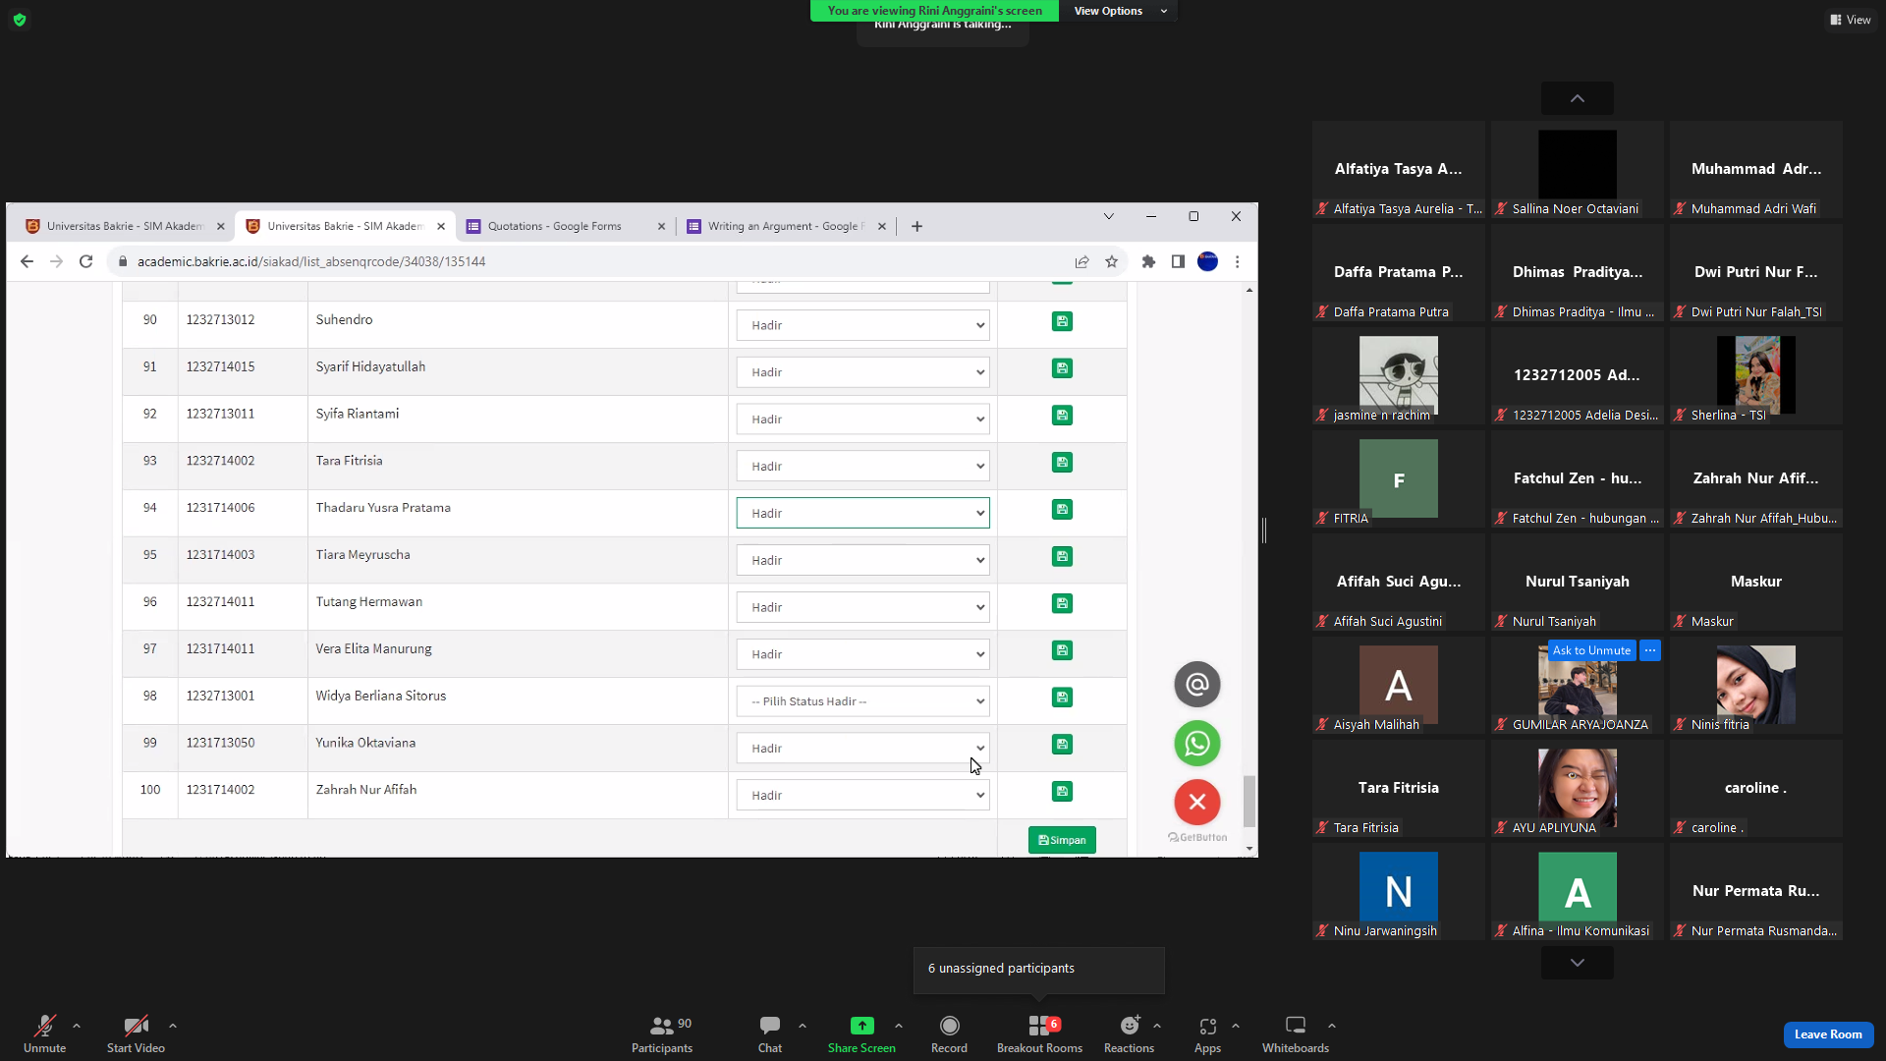The width and height of the screenshot is (1886, 1061).
Task: Expand video options arrow beside Start Video
Action: [173, 1026]
